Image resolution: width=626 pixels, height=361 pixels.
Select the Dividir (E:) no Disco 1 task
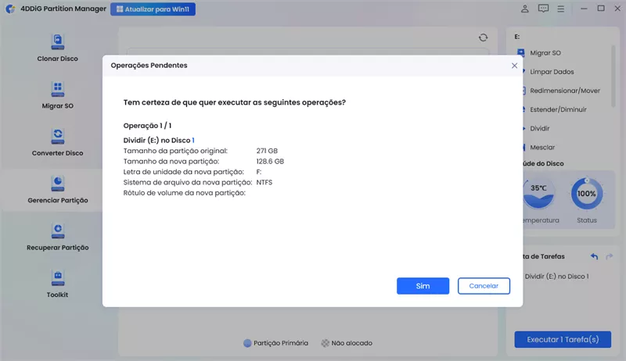[x=556, y=277]
